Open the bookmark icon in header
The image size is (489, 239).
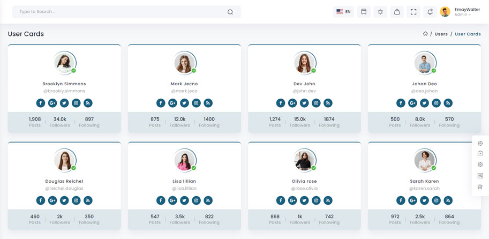364,12
